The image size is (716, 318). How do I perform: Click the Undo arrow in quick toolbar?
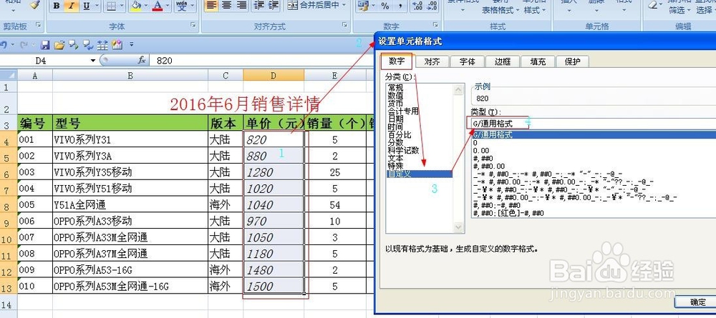[4, 45]
